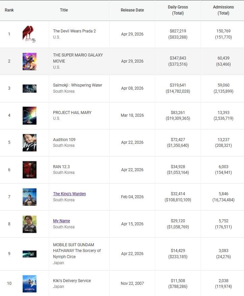244x296 pixels.
Task: Select PROJECT HAIL MARY poster thumbnail
Action: [29, 116]
